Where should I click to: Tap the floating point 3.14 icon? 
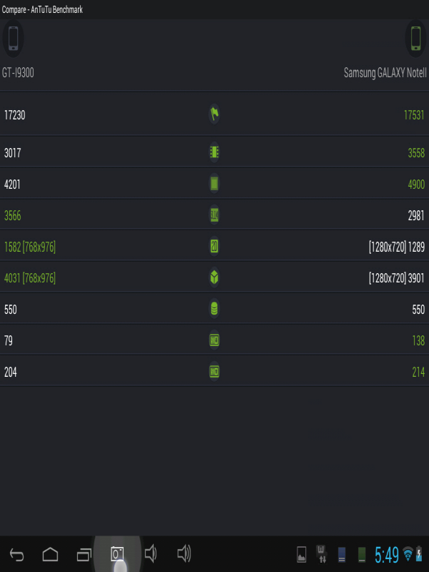pyautogui.click(x=214, y=215)
